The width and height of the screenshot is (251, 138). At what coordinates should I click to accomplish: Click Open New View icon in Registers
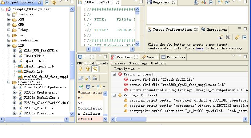pyautogui.click(x=220, y=2)
